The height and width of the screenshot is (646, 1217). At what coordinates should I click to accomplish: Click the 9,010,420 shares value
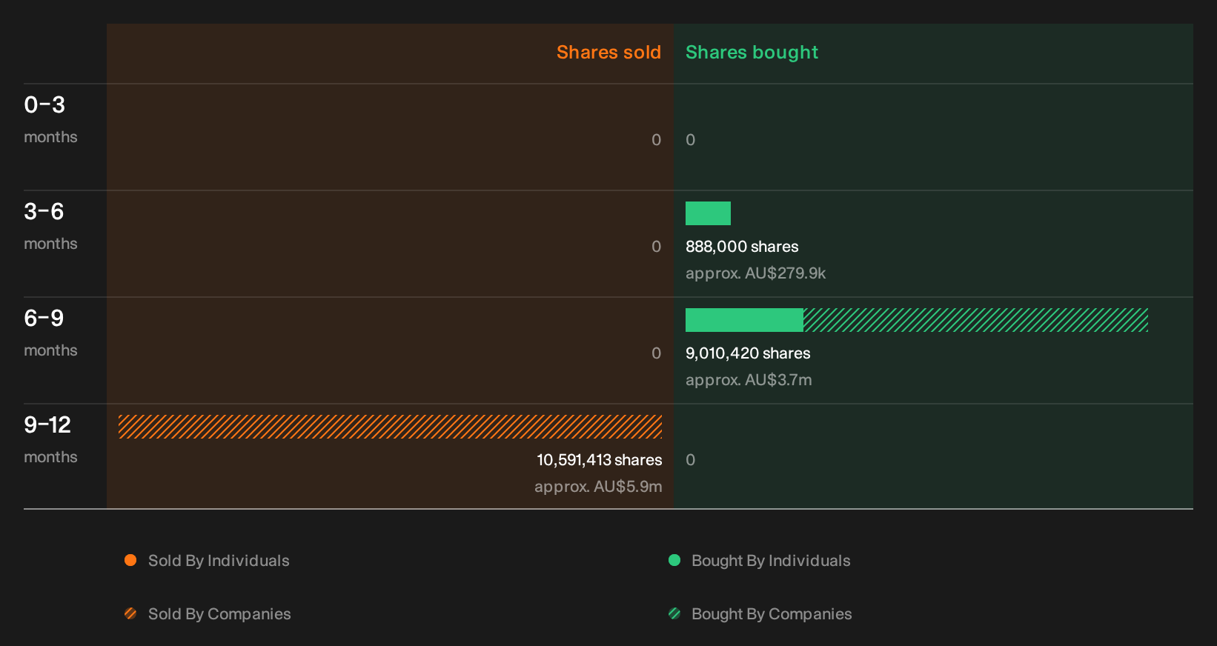[748, 353]
